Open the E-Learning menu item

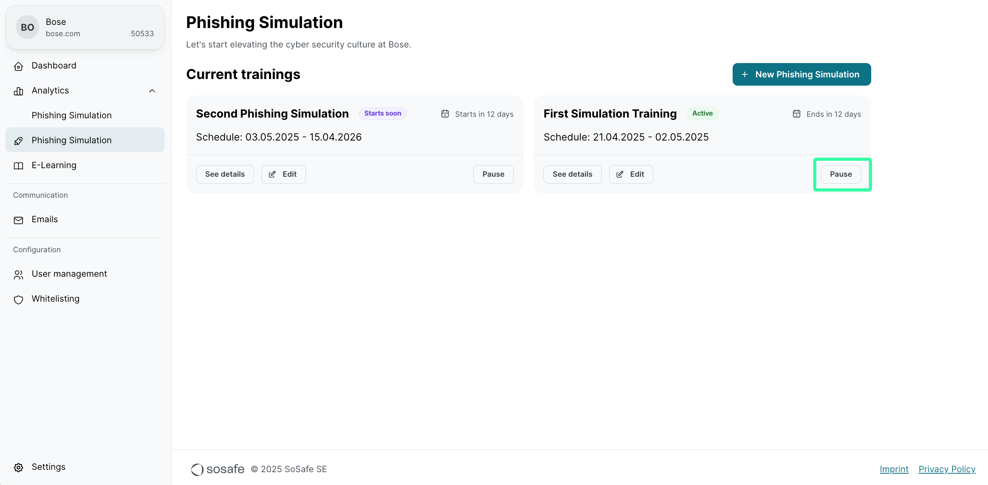54,165
